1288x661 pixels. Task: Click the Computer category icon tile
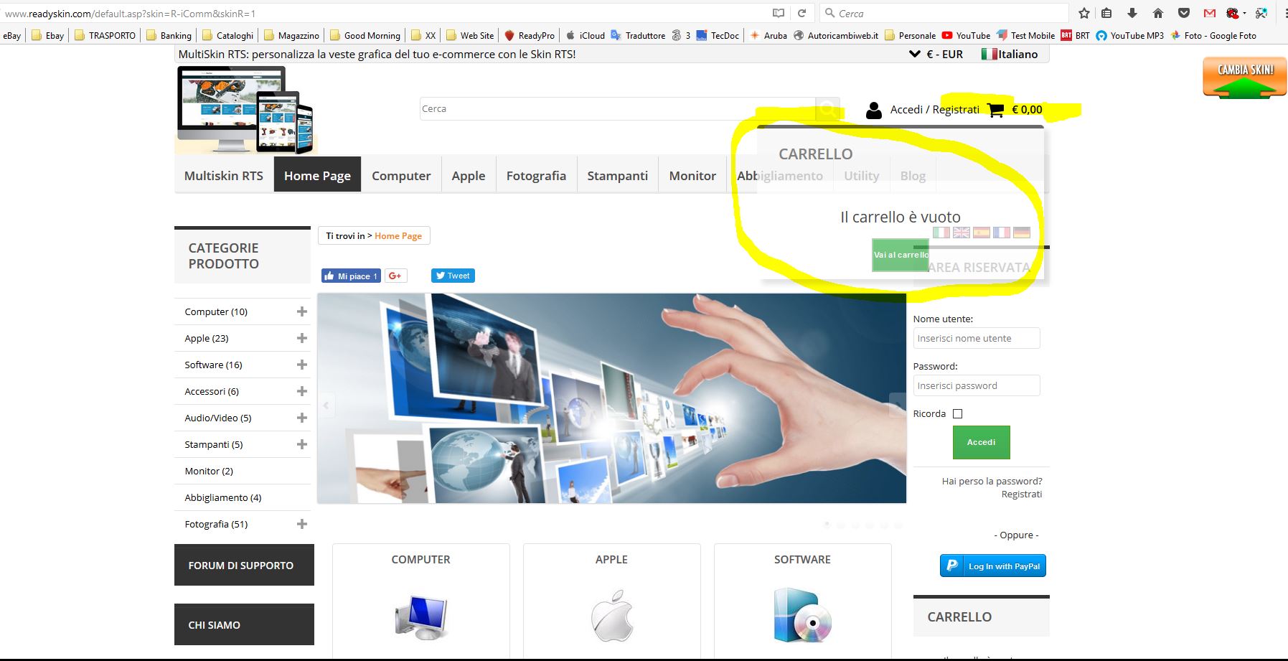(x=421, y=617)
